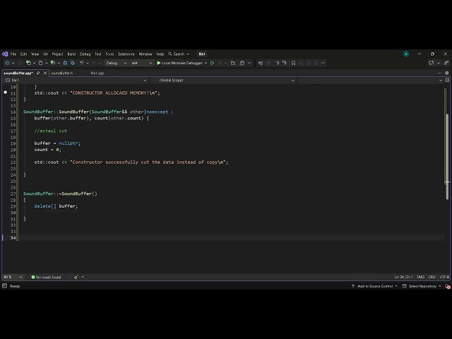Open the Edit menu
Image resolution: width=452 pixels, height=339 pixels.
tap(23, 54)
